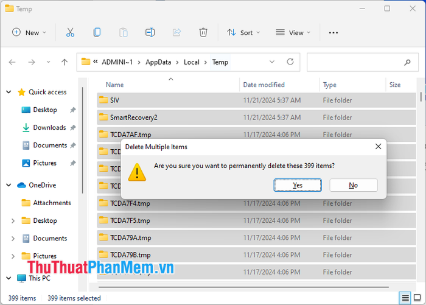Click the Attachments folder icon in sidebar
The width and height of the screenshot is (426, 305).
point(26,203)
